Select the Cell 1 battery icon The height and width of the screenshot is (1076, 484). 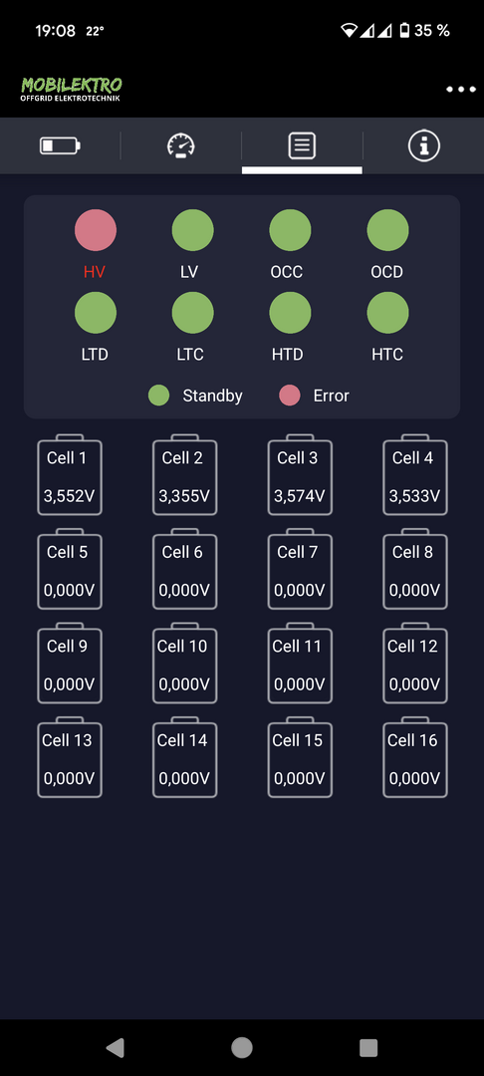click(70, 475)
